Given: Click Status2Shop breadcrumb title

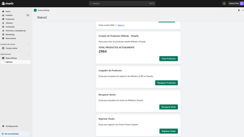Looking at the screenshot, I should [x=44, y=10].
